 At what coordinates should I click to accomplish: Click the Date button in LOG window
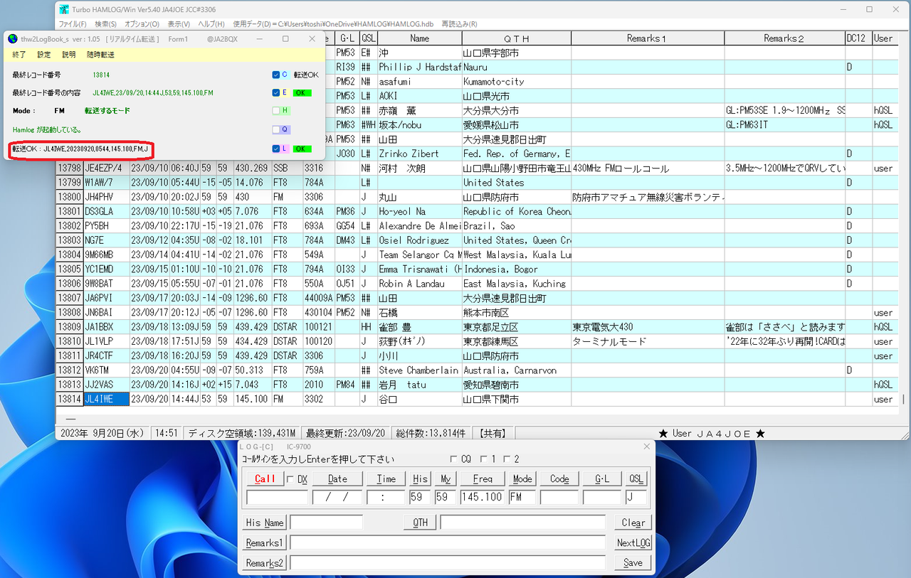pyautogui.click(x=337, y=479)
